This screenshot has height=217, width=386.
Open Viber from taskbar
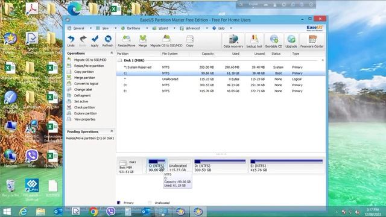click(x=110, y=212)
